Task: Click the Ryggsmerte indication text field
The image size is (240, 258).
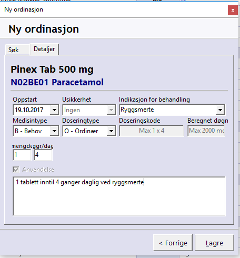Action: click(x=168, y=110)
